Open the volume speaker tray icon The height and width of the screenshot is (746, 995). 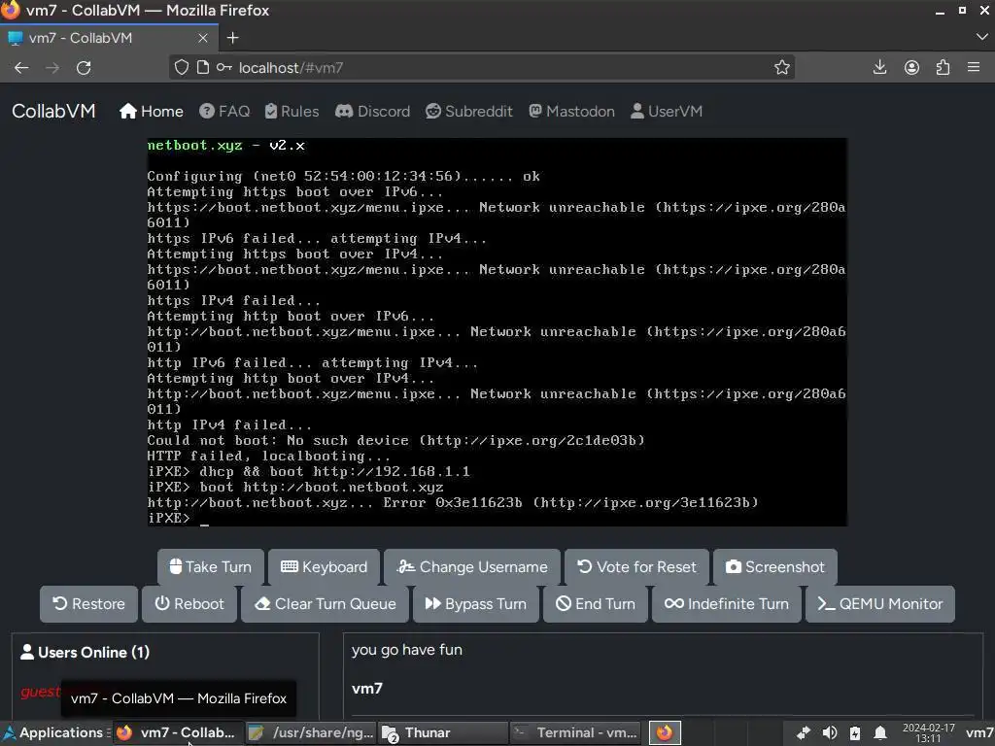[830, 732]
